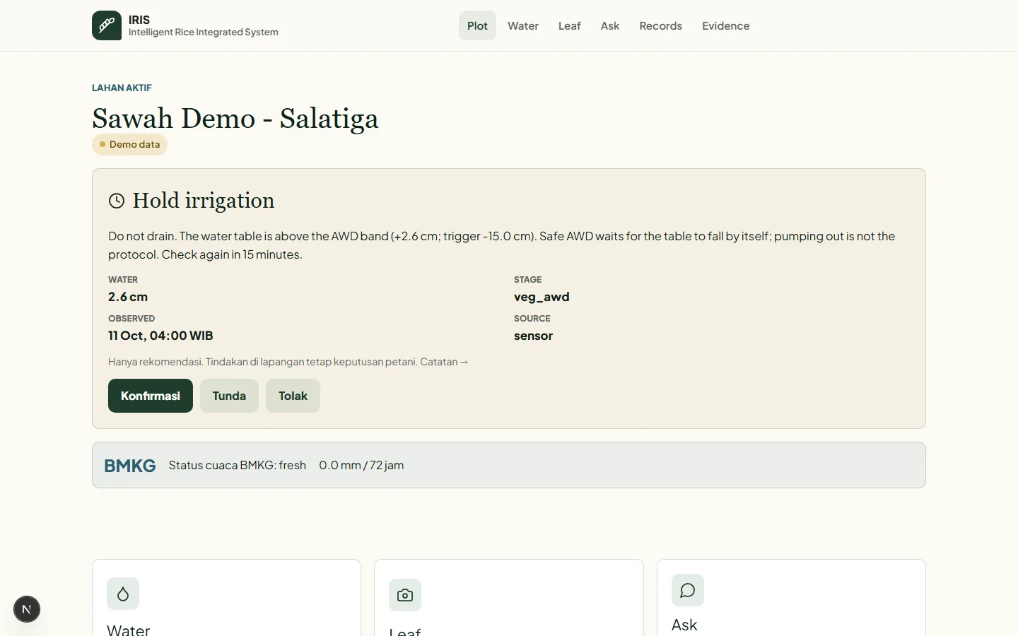Click the 'veg_awd' stage value
This screenshot has width=1018, height=636.
[x=542, y=297]
